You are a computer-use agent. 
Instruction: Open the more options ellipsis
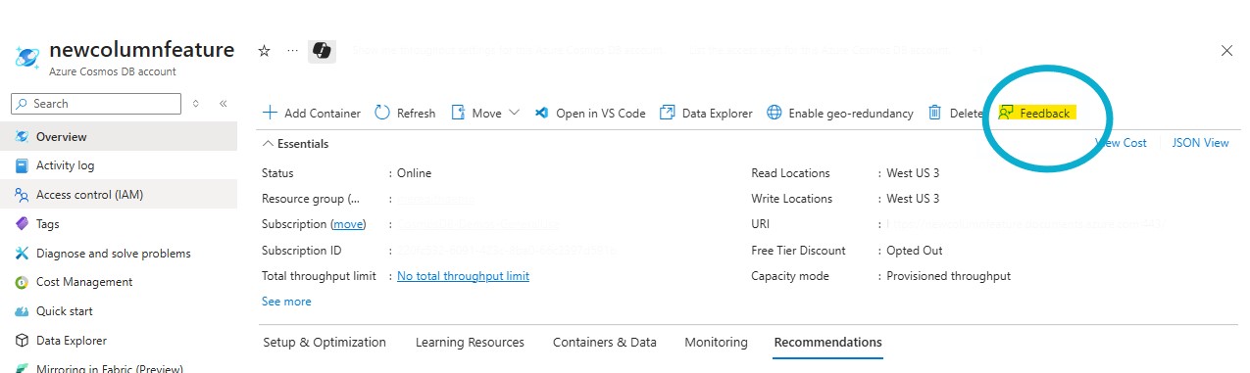pos(292,50)
